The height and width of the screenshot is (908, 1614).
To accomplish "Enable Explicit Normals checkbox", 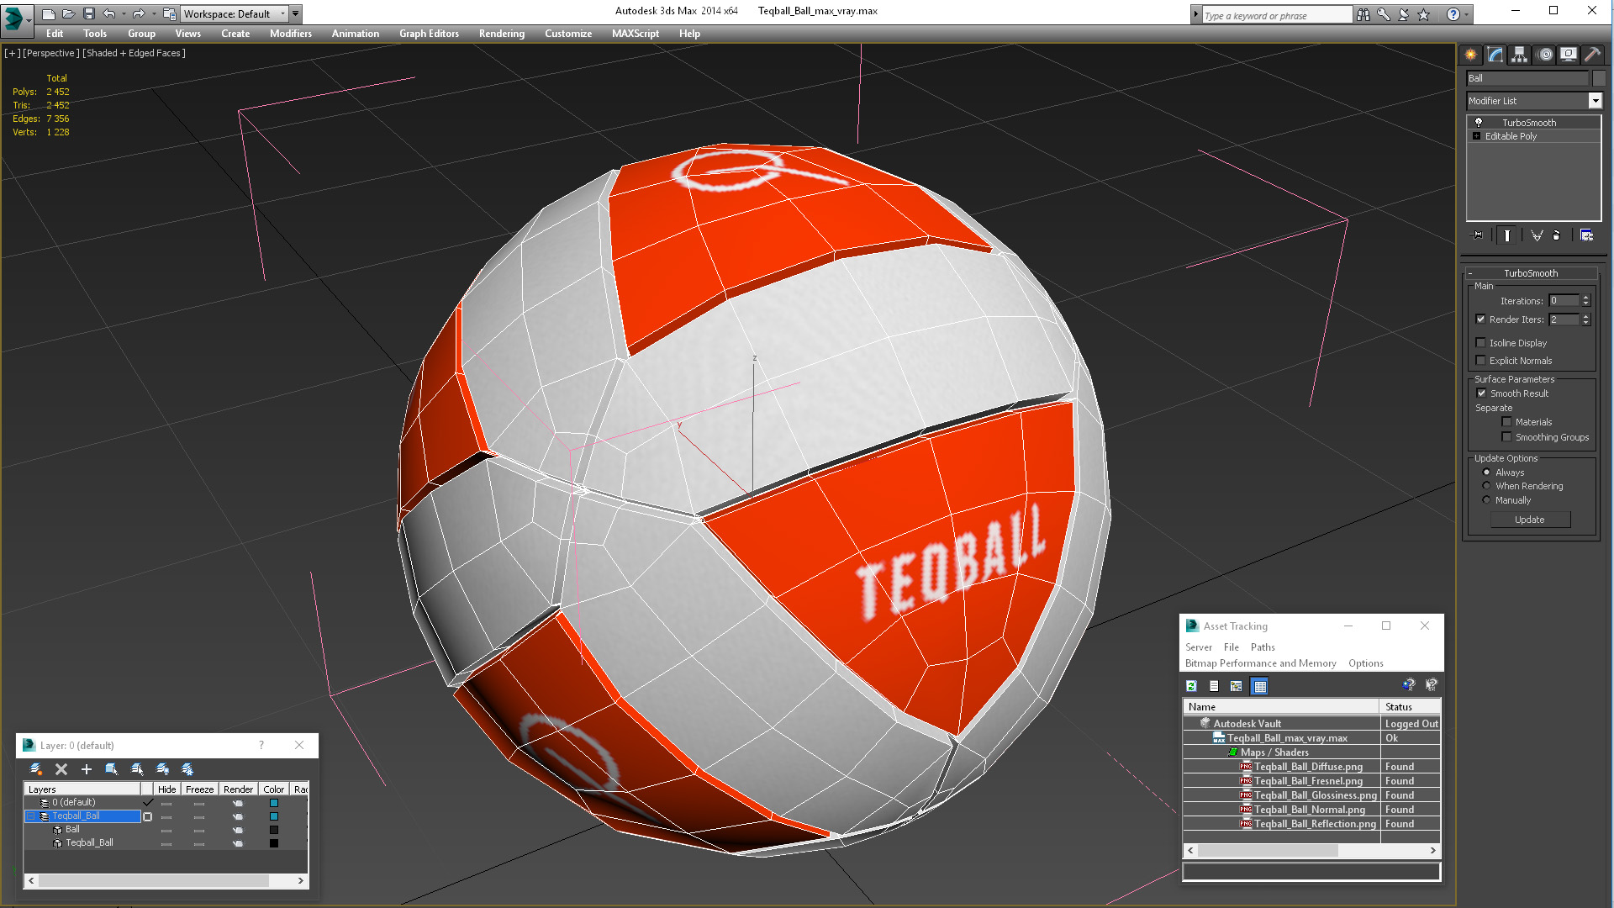I will 1481,361.
